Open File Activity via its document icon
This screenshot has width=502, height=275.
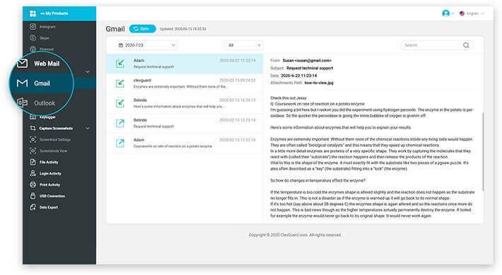click(33, 162)
